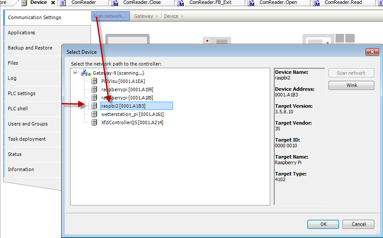Image resolution: width=383 pixels, height=238 pixels.
Task: Select wetterstation_pi [0001.A161] in tree
Action: (132, 114)
